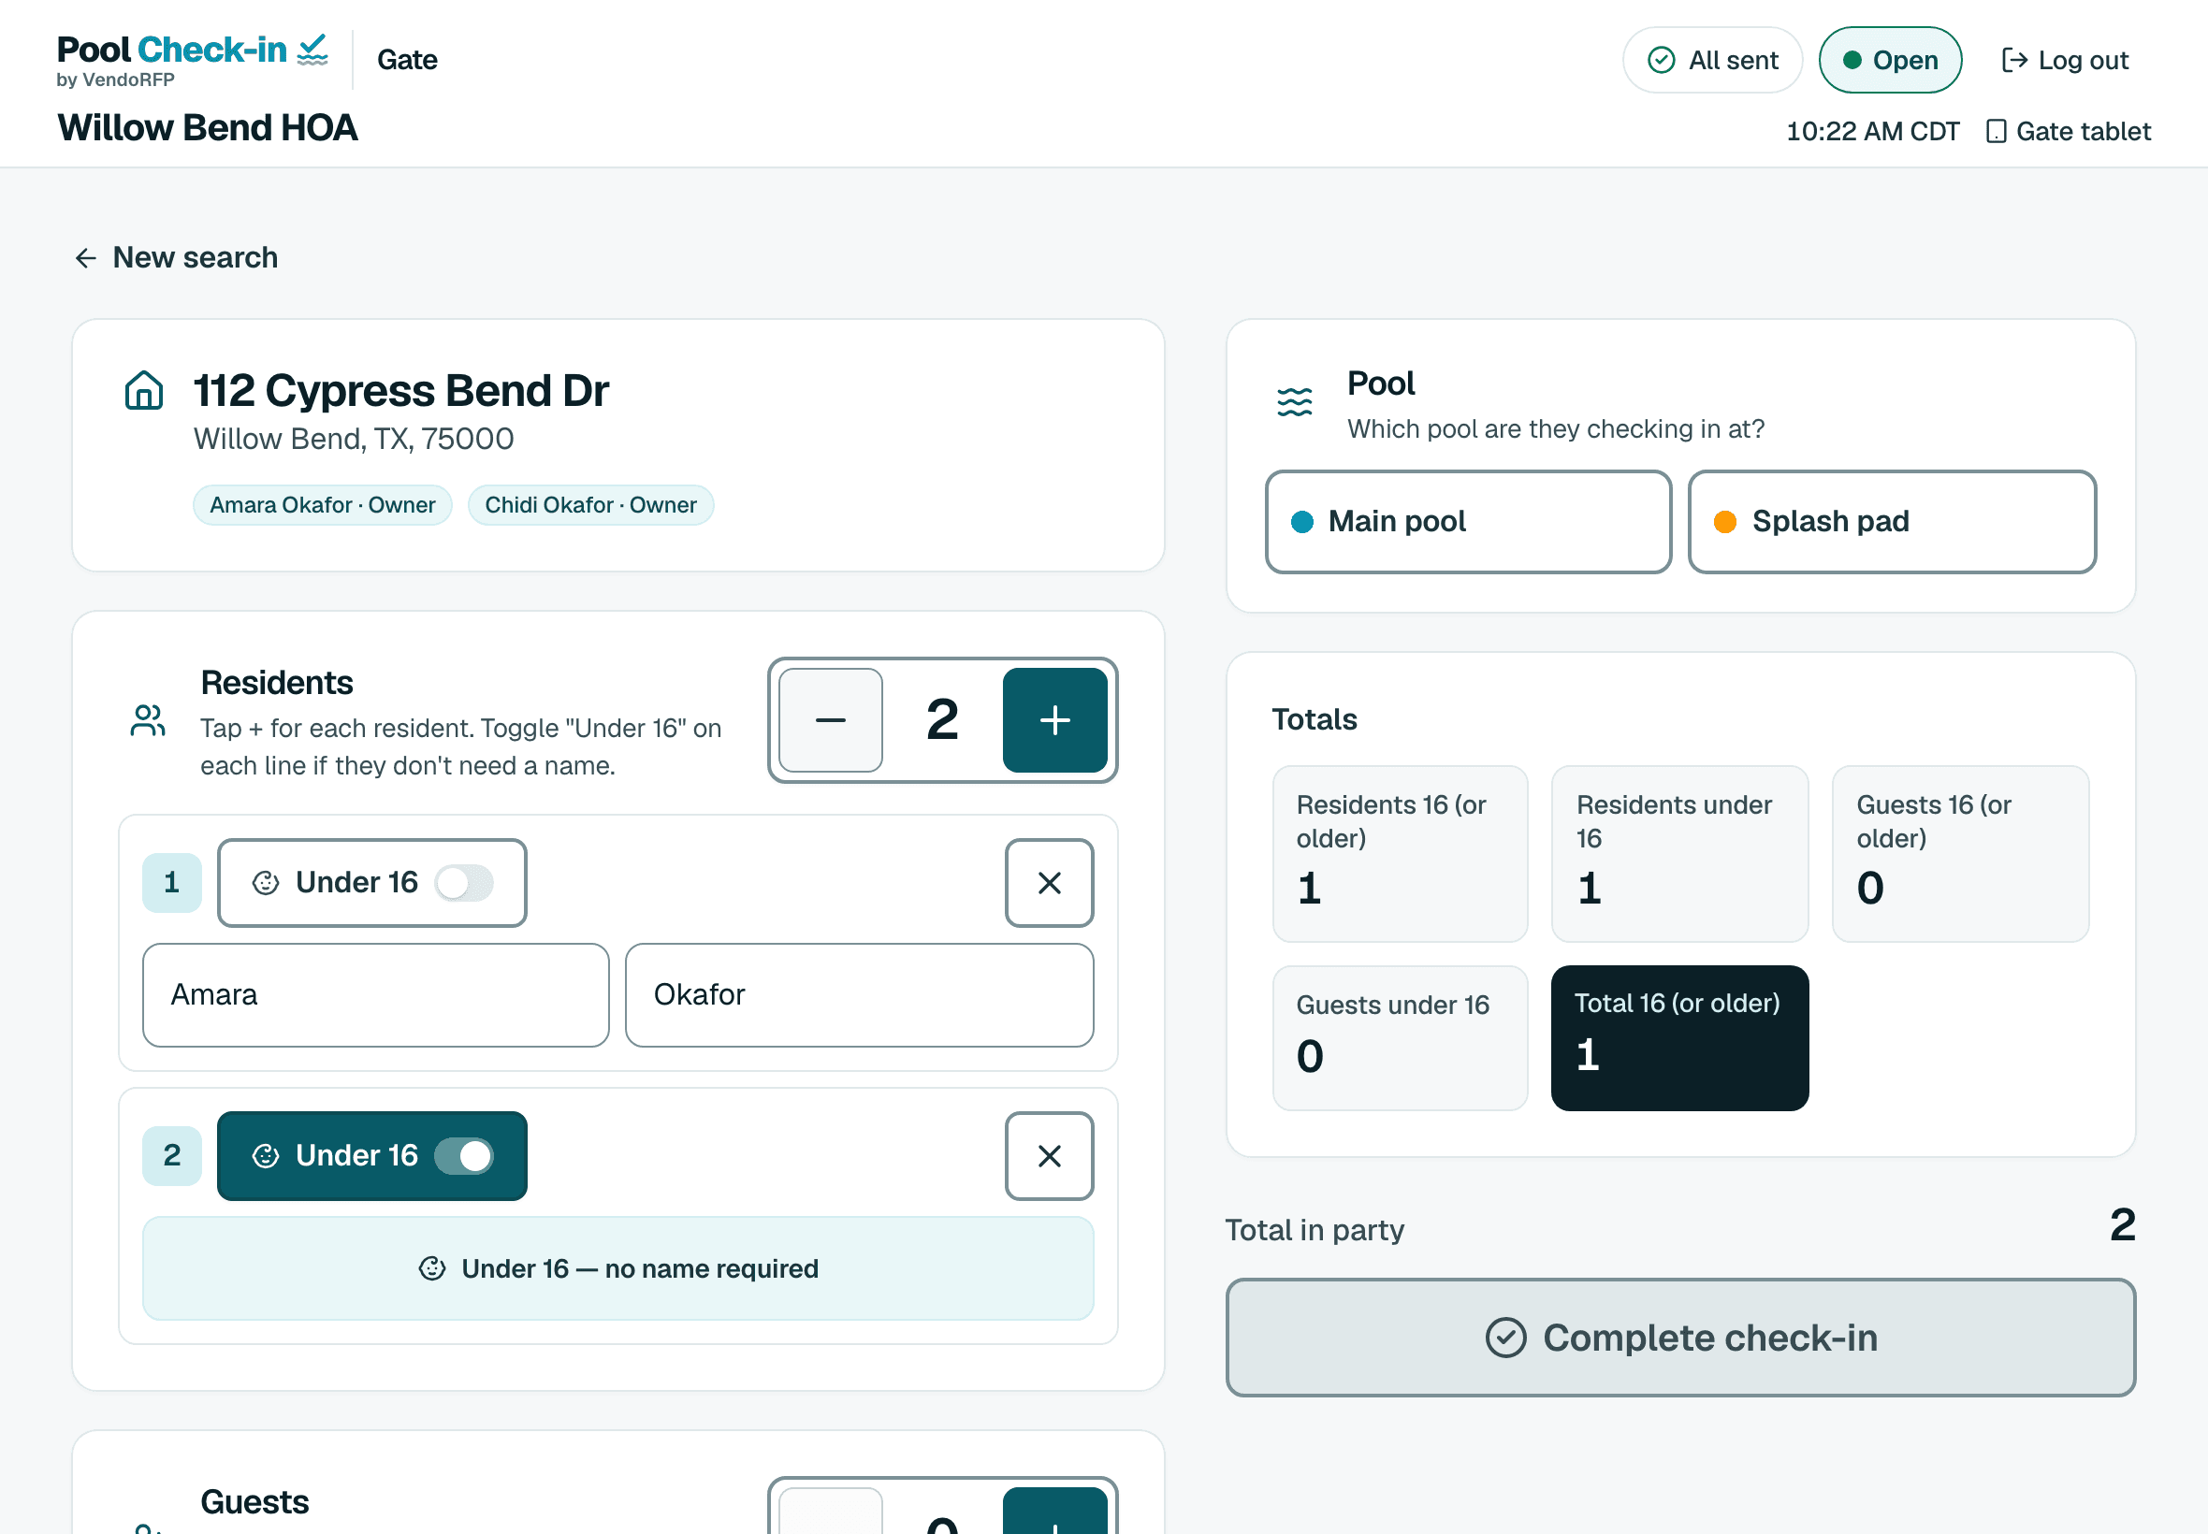Click the waves icon in Pool card
The image size is (2208, 1534).
[x=1295, y=402]
